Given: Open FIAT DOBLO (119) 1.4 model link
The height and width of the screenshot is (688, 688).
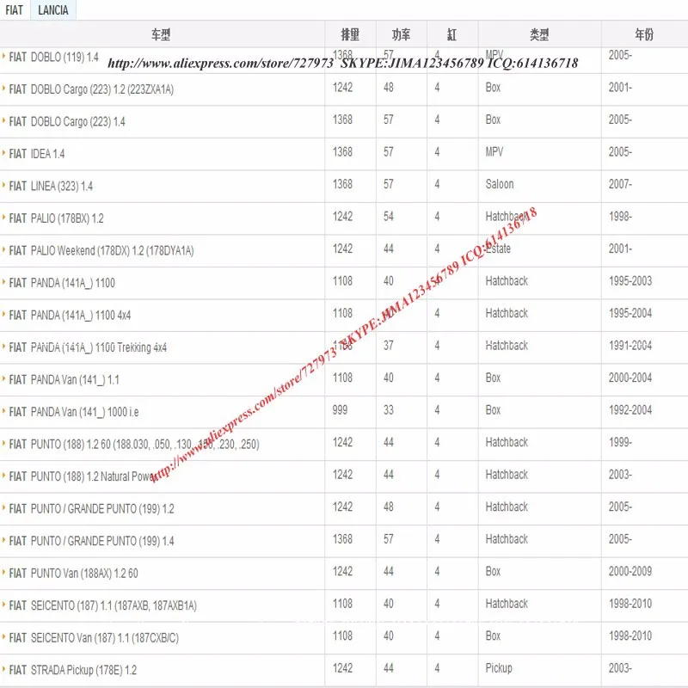Looking at the screenshot, I should click(53, 58).
